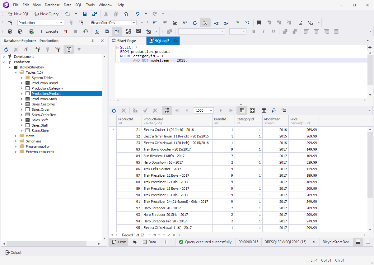
Task: Click the new connection plug icon
Action: (10, 23)
